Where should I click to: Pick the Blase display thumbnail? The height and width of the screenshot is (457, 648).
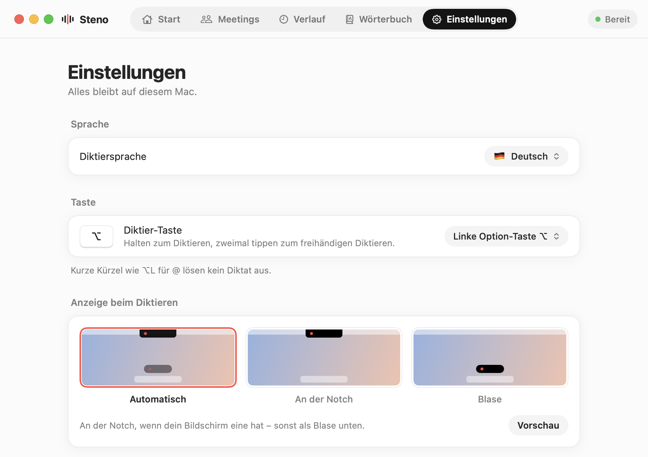(x=490, y=357)
